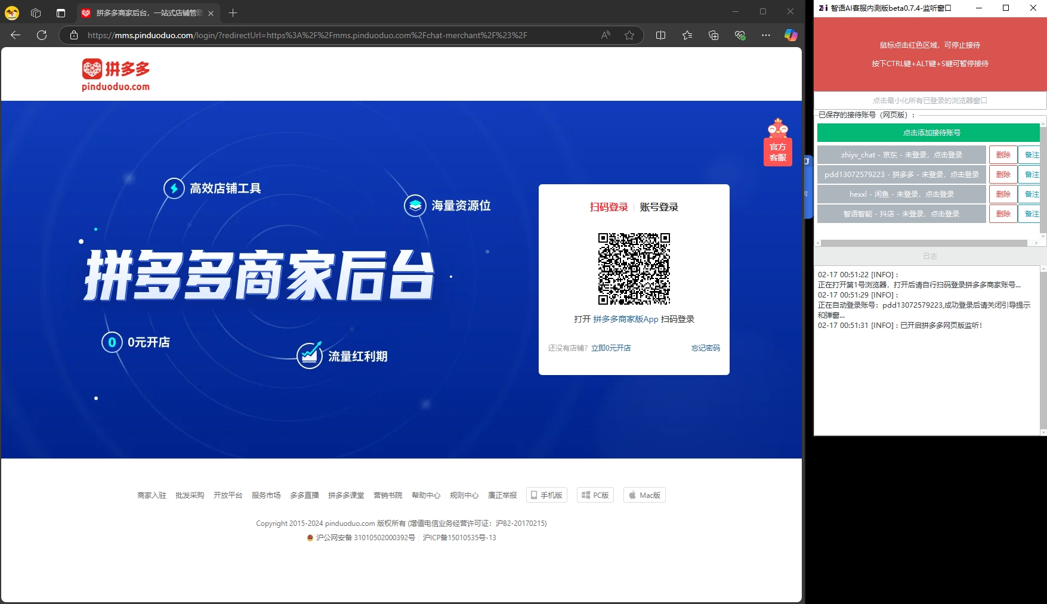Toggle split screen view icon

point(660,35)
